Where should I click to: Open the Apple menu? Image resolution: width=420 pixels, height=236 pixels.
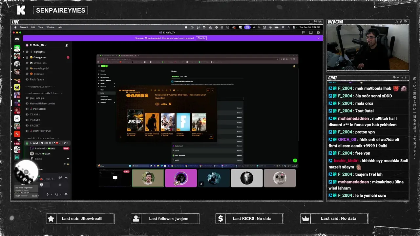[x=16, y=27]
